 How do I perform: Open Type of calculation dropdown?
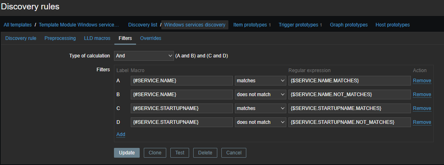point(144,55)
